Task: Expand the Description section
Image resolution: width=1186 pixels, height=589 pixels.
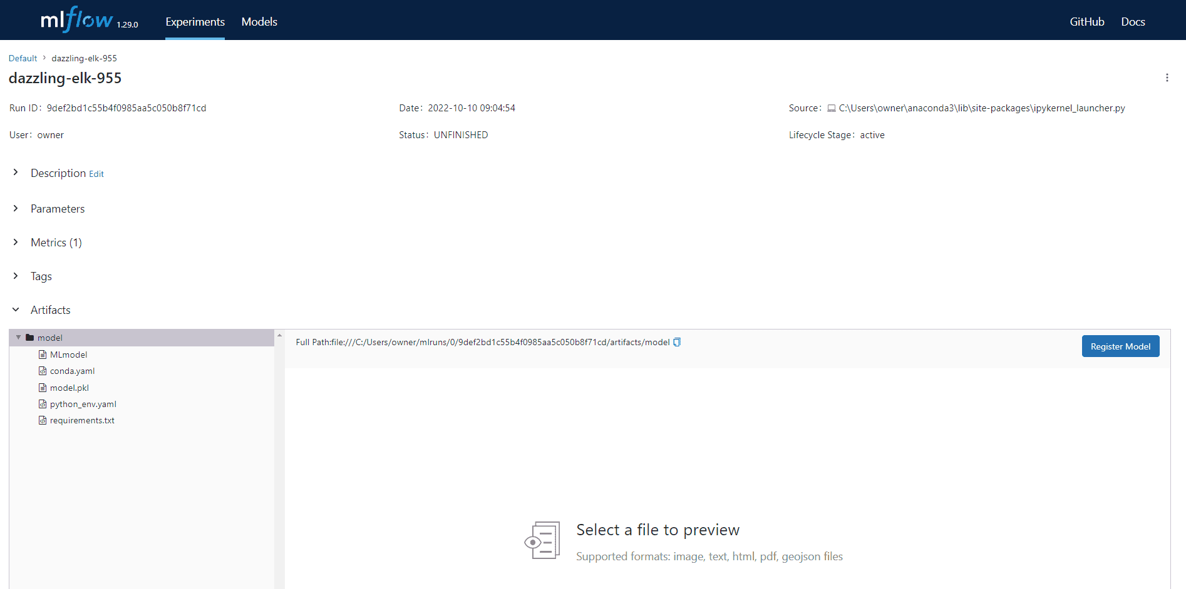Action: pyautogui.click(x=16, y=173)
